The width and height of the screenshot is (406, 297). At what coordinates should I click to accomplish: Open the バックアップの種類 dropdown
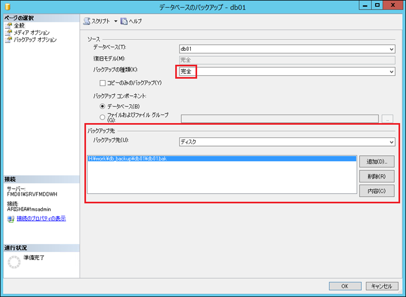click(392, 71)
